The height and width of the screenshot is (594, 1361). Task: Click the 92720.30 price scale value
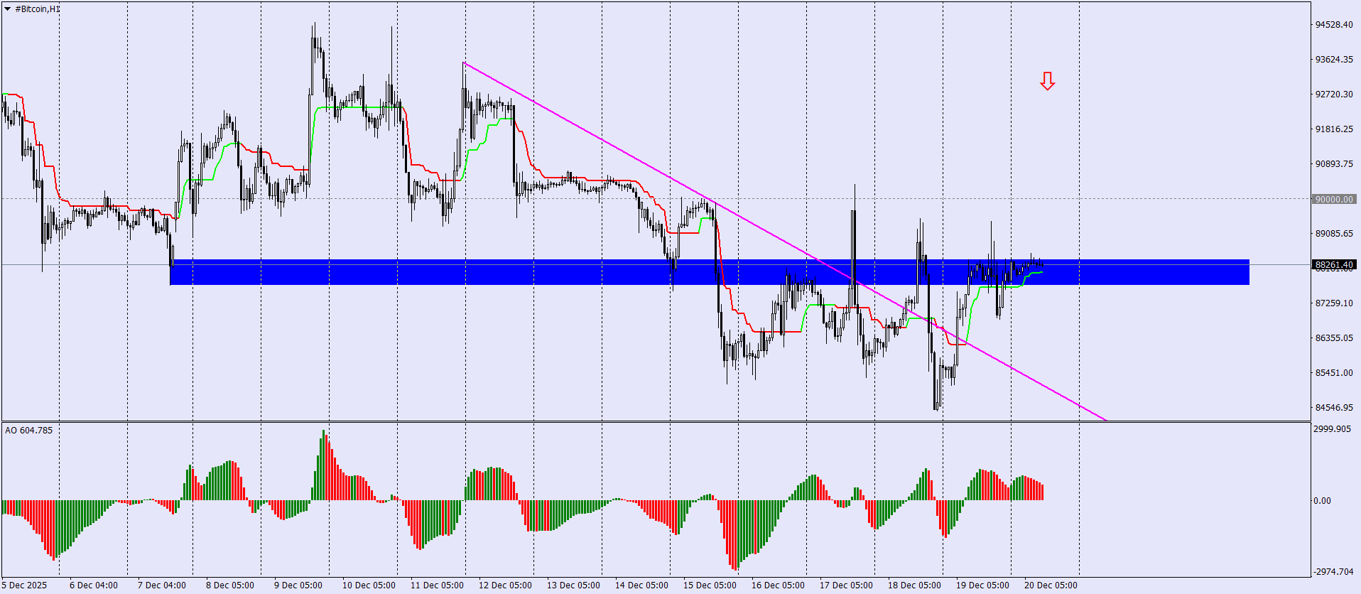pyautogui.click(x=1334, y=94)
